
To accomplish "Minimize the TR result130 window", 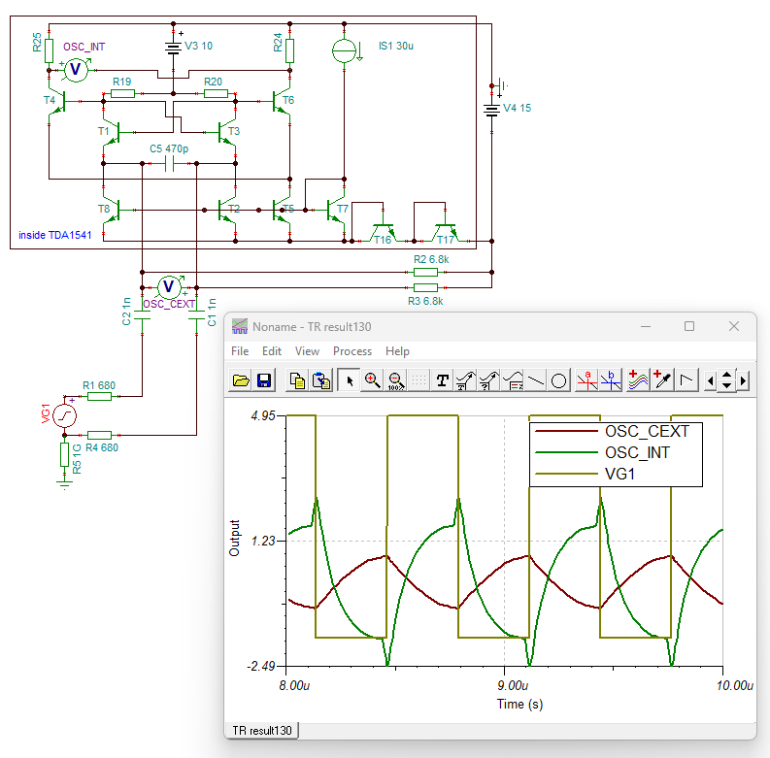I will coord(646,326).
